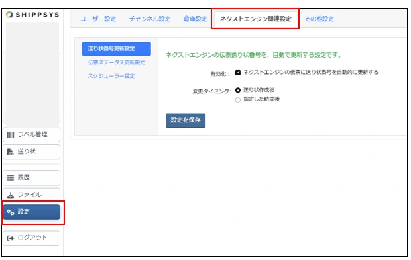This screenshot has width=411, height=260.
Task: Click the 変更タイミング field label
Action: tap(211, 91)
